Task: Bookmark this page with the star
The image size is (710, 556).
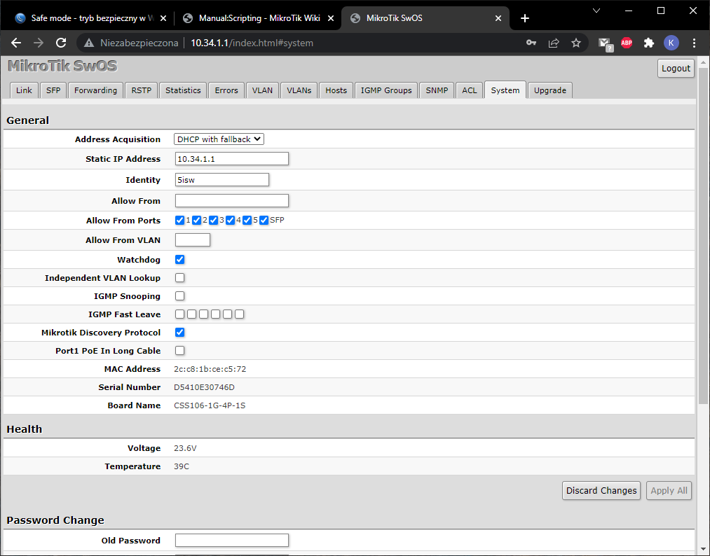Action: click(x=576, y=43)
